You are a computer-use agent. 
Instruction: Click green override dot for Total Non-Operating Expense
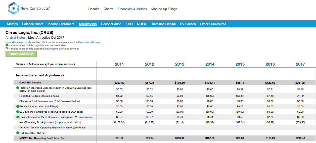[x=18, y=88]
